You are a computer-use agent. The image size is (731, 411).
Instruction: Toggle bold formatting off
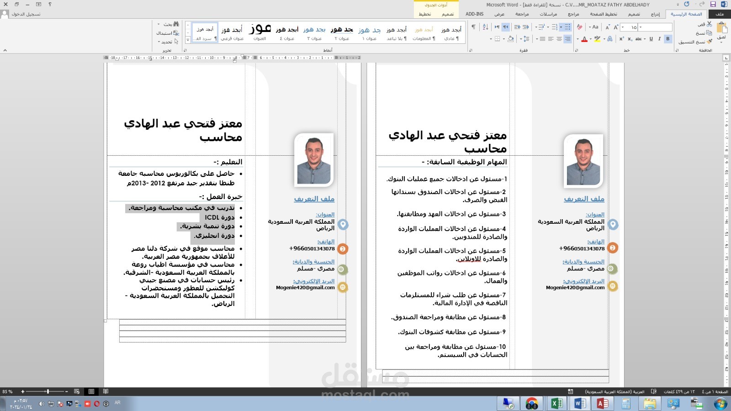668,39
